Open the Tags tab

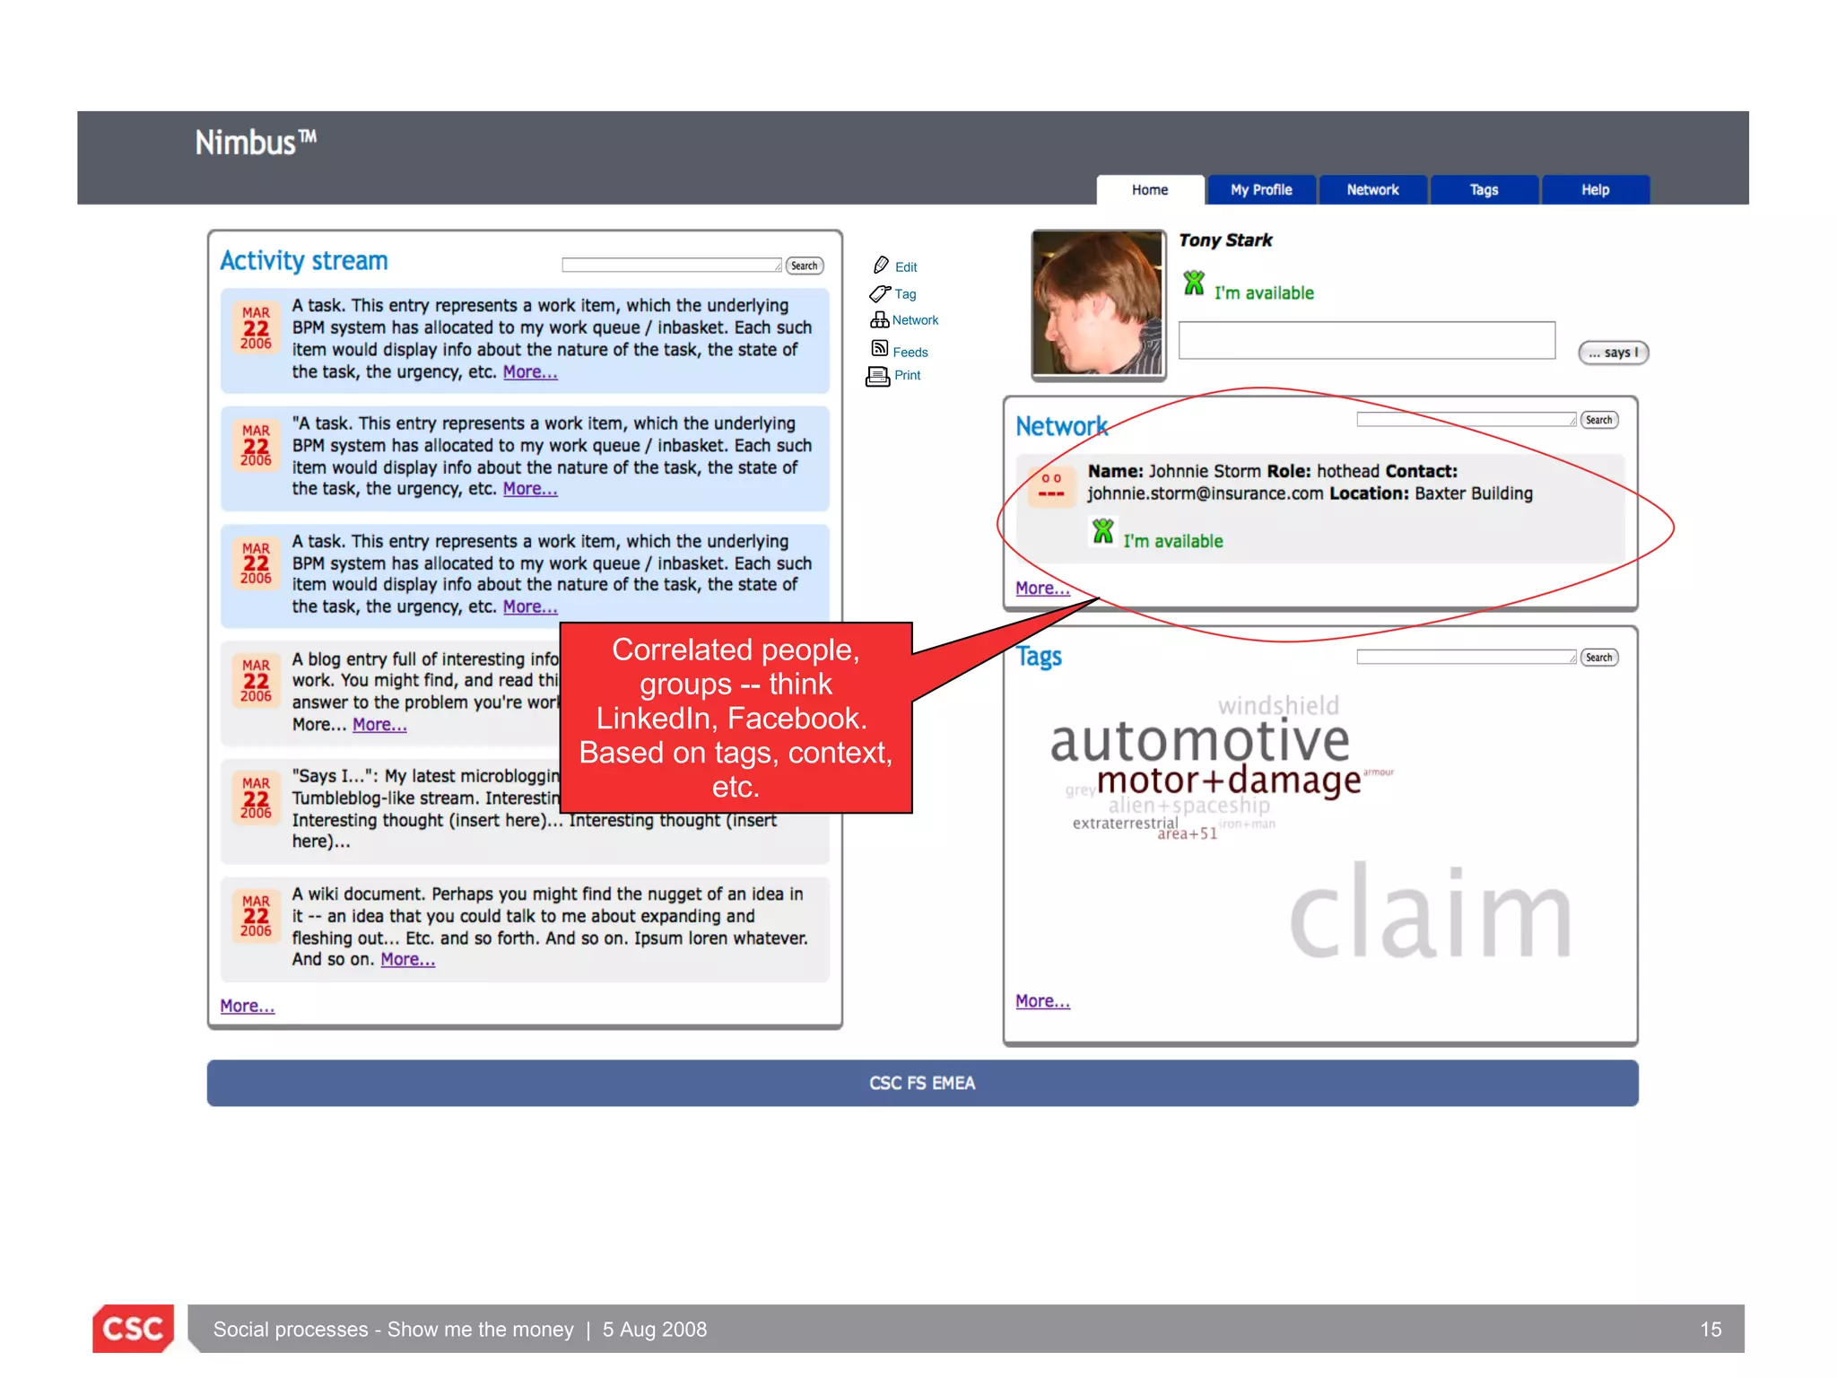tap(1484, 189)
